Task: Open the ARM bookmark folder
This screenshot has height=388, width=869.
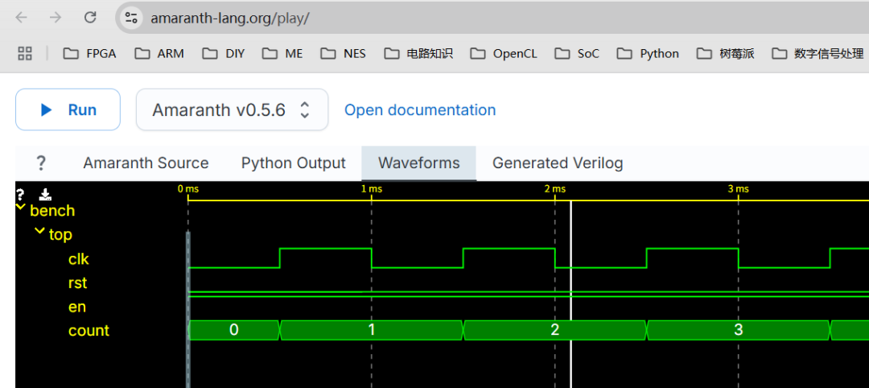Action: click(x=159, y=54)
